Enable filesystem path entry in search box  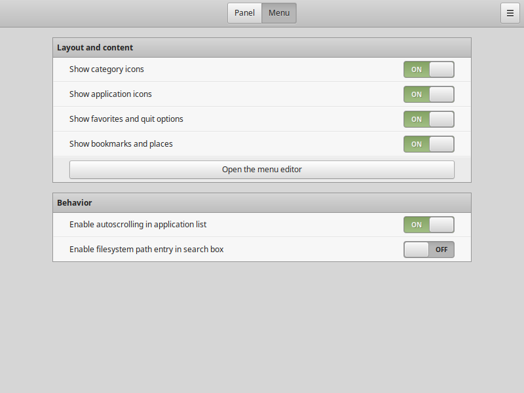coord(429,250)
